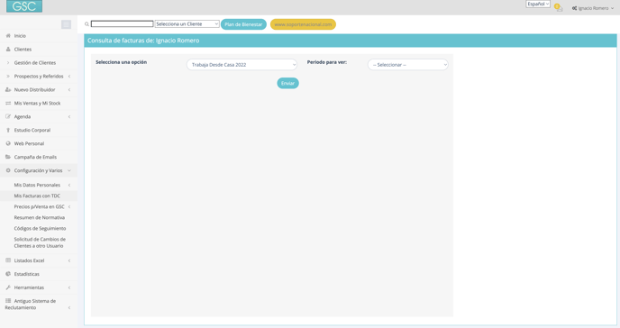The image size is (620, 328).
Task: Open Gestión de Clientes menu item
Action: coord(35,62)
